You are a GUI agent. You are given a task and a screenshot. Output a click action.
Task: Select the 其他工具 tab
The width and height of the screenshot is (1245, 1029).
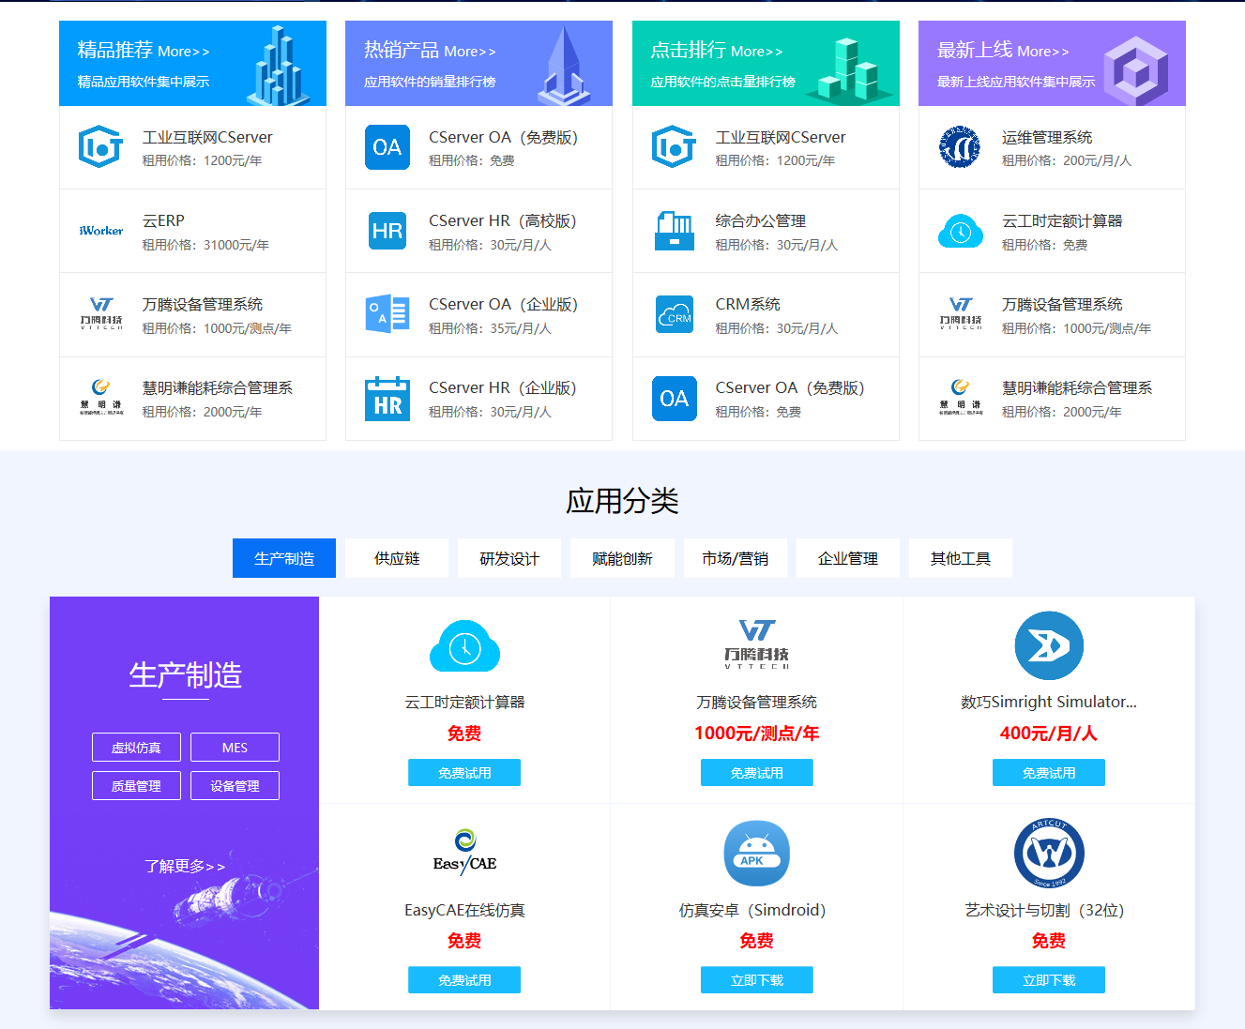tap(961, 558)
